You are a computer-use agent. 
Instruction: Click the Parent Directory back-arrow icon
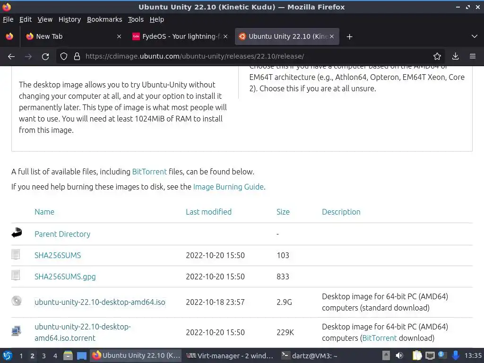point(17,233)
